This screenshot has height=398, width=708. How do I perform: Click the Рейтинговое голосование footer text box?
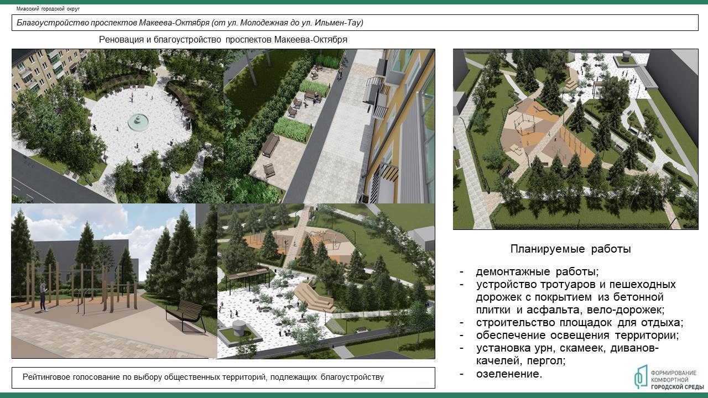[223, 378]
